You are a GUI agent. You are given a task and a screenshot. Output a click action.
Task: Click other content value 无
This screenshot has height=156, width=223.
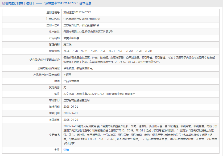(x=65, y=88)
